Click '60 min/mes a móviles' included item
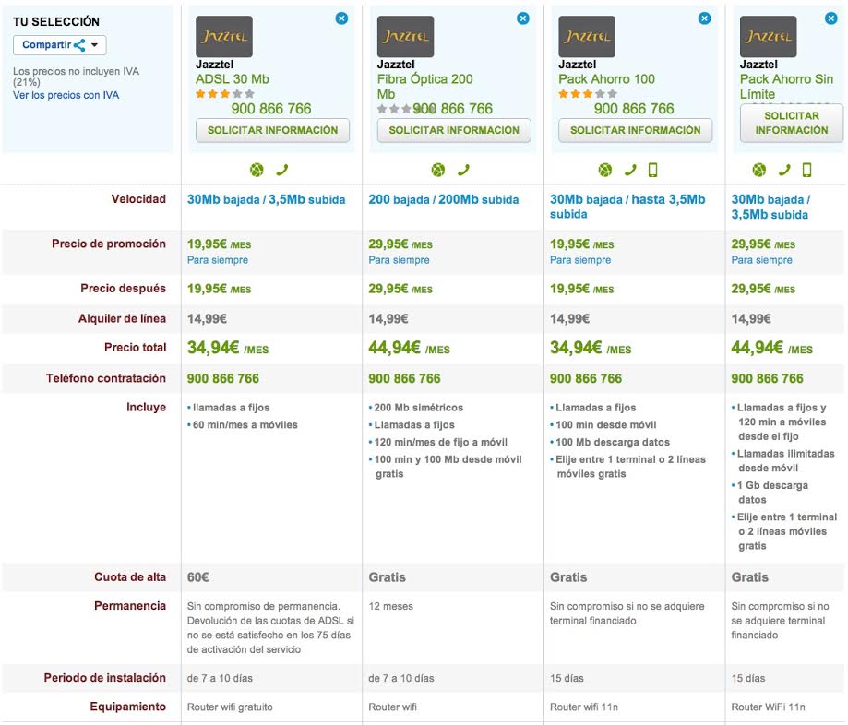 (245, 425)
